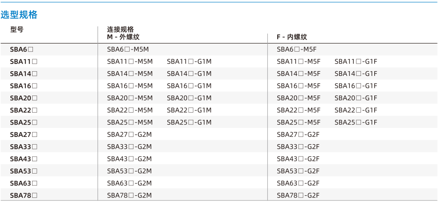Click the 选型规格 section heading
The height and width of the screenshot is (206, 438).
pos(19,15)
